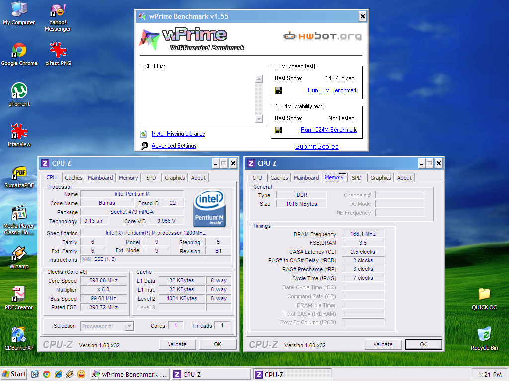Switch to Caches tab in left CPU-Z
Screen dimensions: 509x381
click(x=74, y=178)
